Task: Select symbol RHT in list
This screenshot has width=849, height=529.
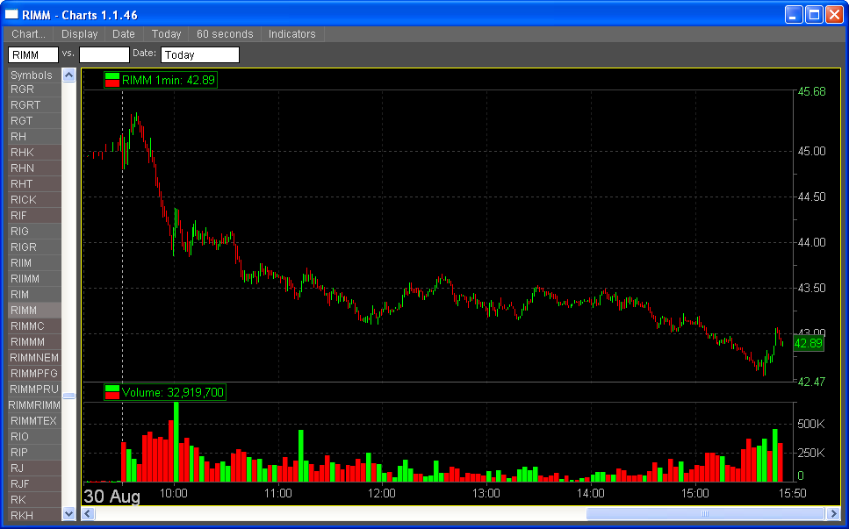Action: click(x=34, y=184)
